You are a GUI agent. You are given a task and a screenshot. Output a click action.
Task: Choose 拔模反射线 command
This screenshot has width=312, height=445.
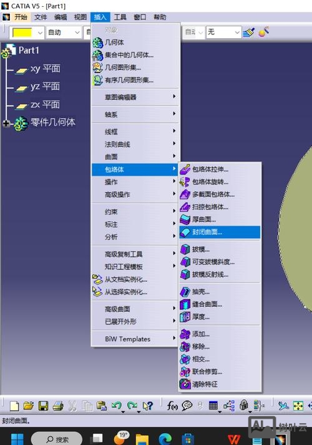(x=220, y=274)
